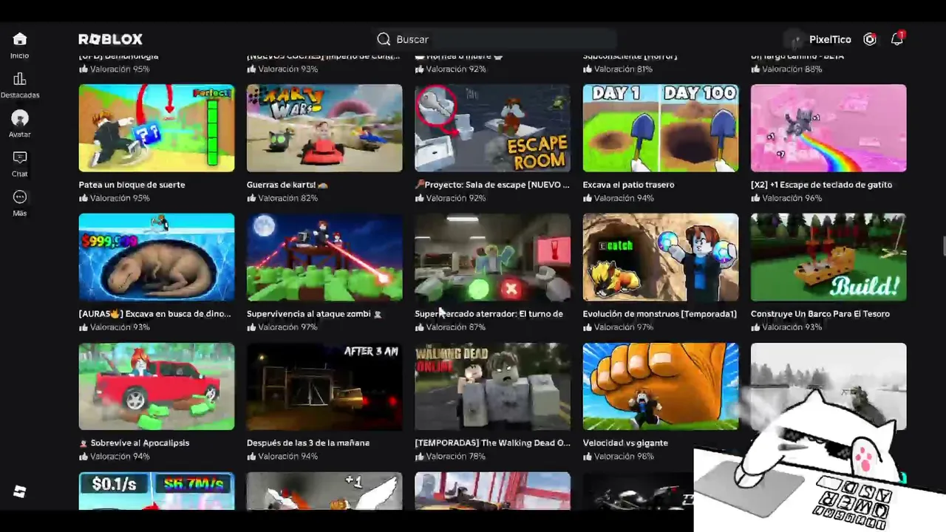Open The Walking Dead Online thumbnail
This screenshot has width=946, height=532.
492,386
